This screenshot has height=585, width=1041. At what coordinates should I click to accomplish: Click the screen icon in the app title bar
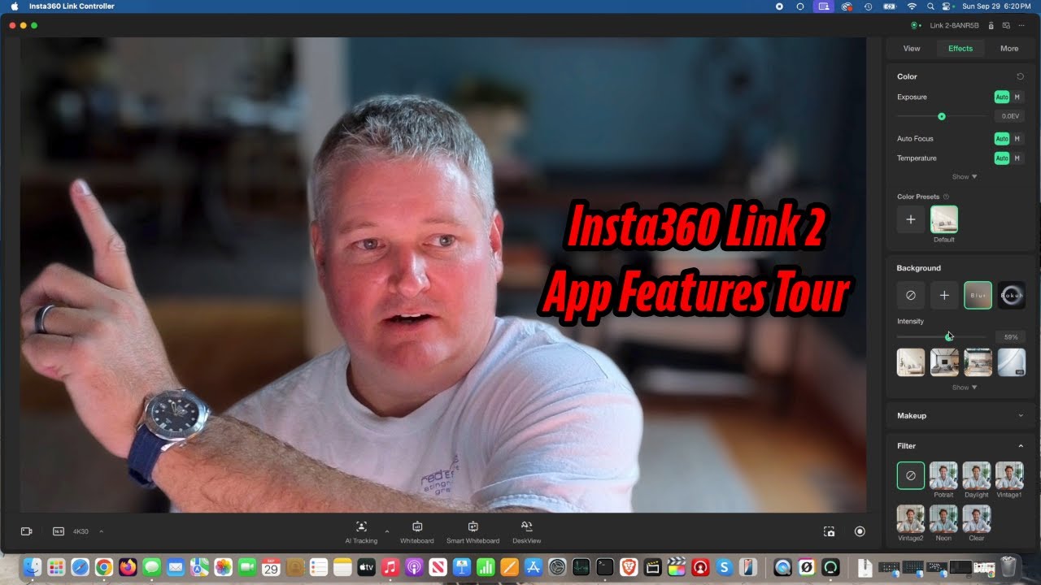coord(1005,25)
